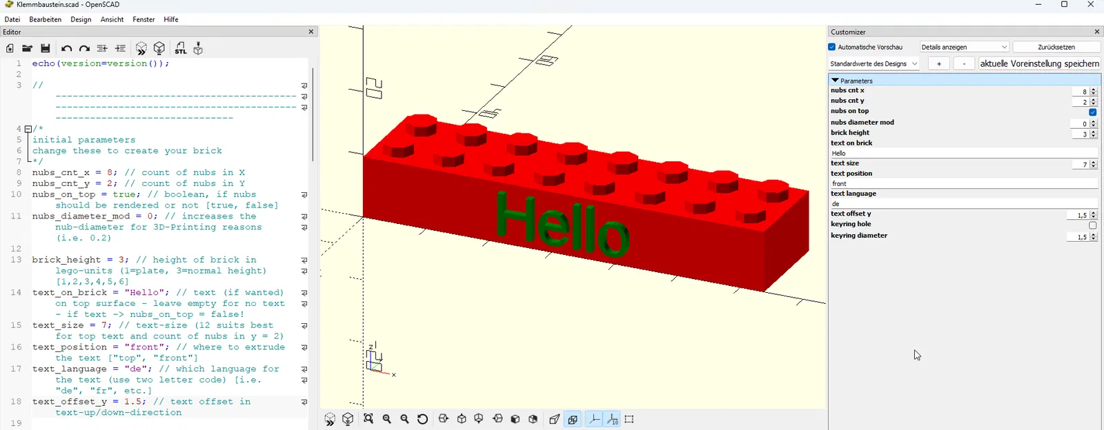The image size is (1104, 430).
Task: Switch to Right view cube icon
Action: pyautogui.click(x=444, y=419)
